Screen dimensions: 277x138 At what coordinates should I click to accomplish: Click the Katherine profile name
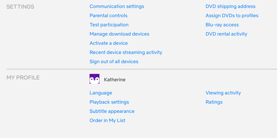115,80
